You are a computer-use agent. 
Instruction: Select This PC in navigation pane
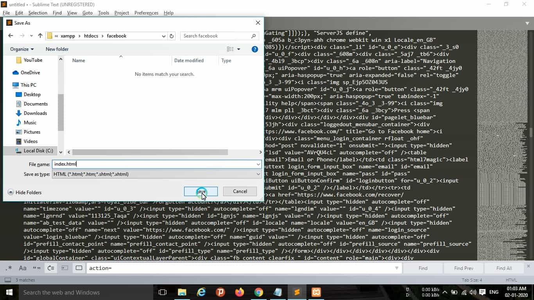[x=24, y=85]
